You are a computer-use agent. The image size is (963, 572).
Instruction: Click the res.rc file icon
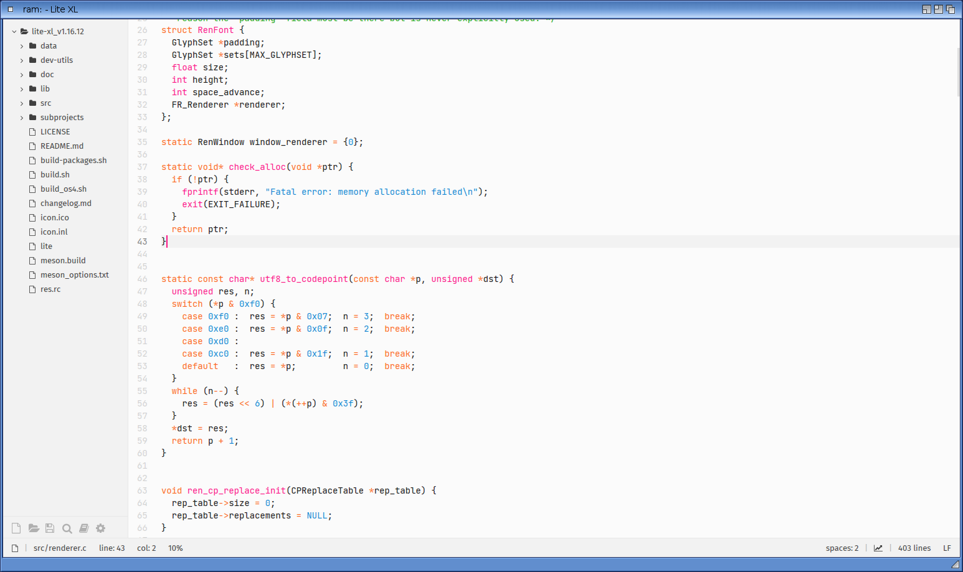(x=32, y=289)
